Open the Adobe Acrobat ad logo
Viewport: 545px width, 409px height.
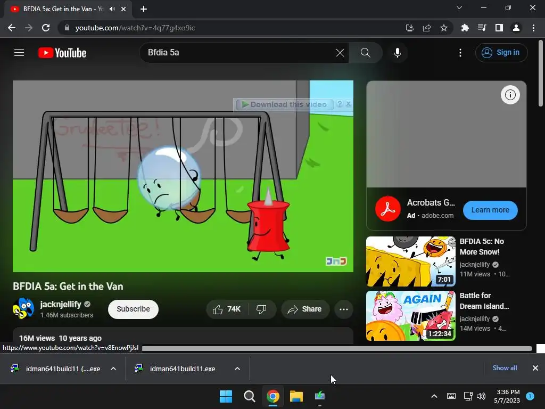387,209
